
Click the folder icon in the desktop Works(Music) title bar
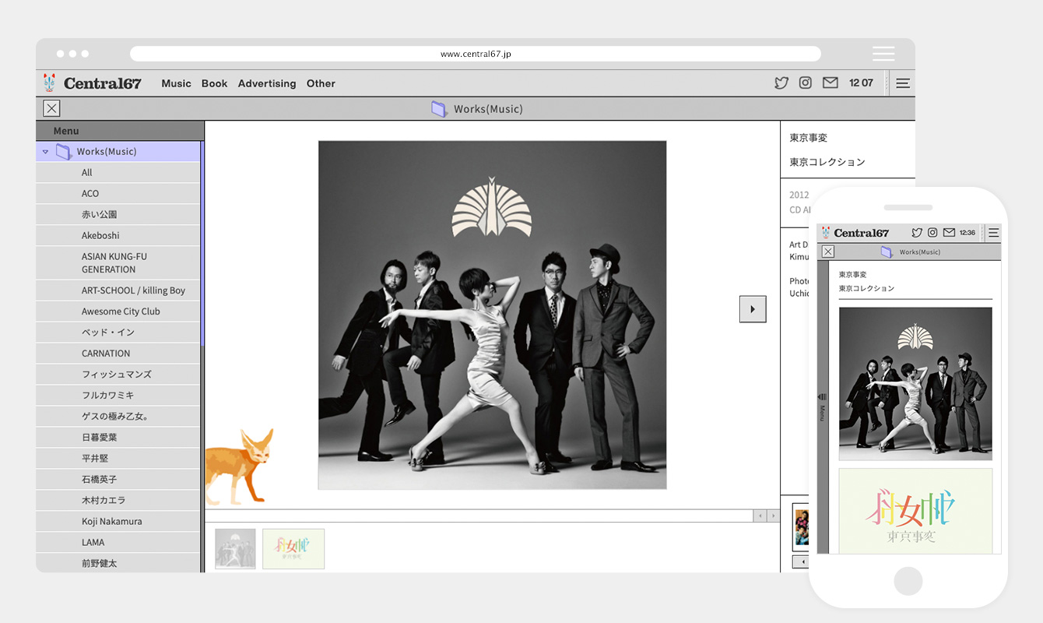439,109
